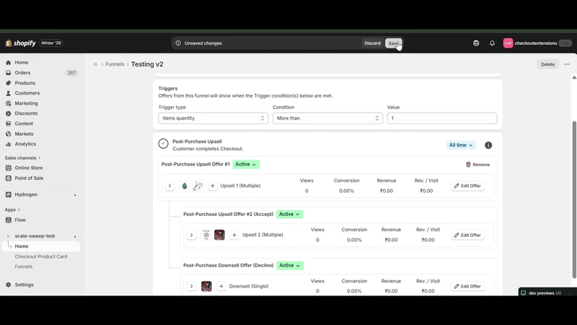Add product with plus in Upsell 1 row
Screen dimensions: 577x325
coord(212,186)
